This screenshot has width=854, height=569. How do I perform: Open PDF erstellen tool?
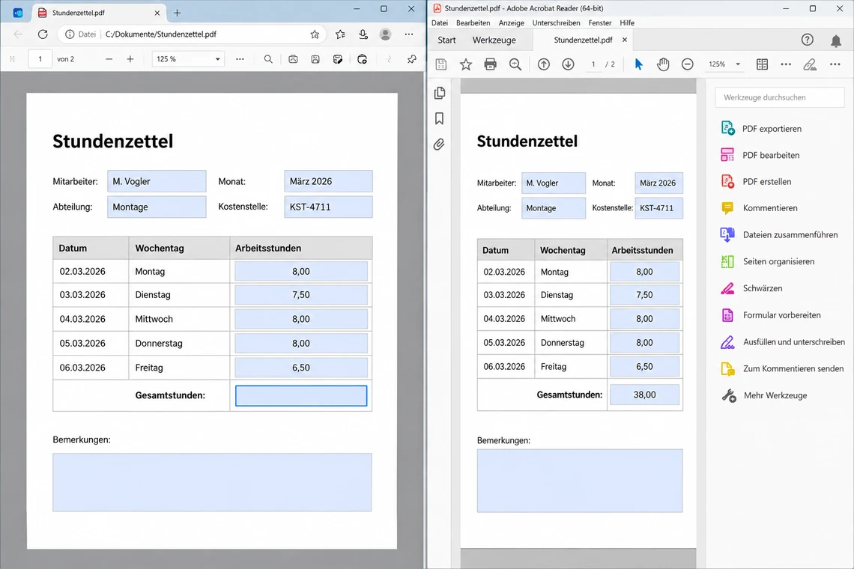point(756,182)
